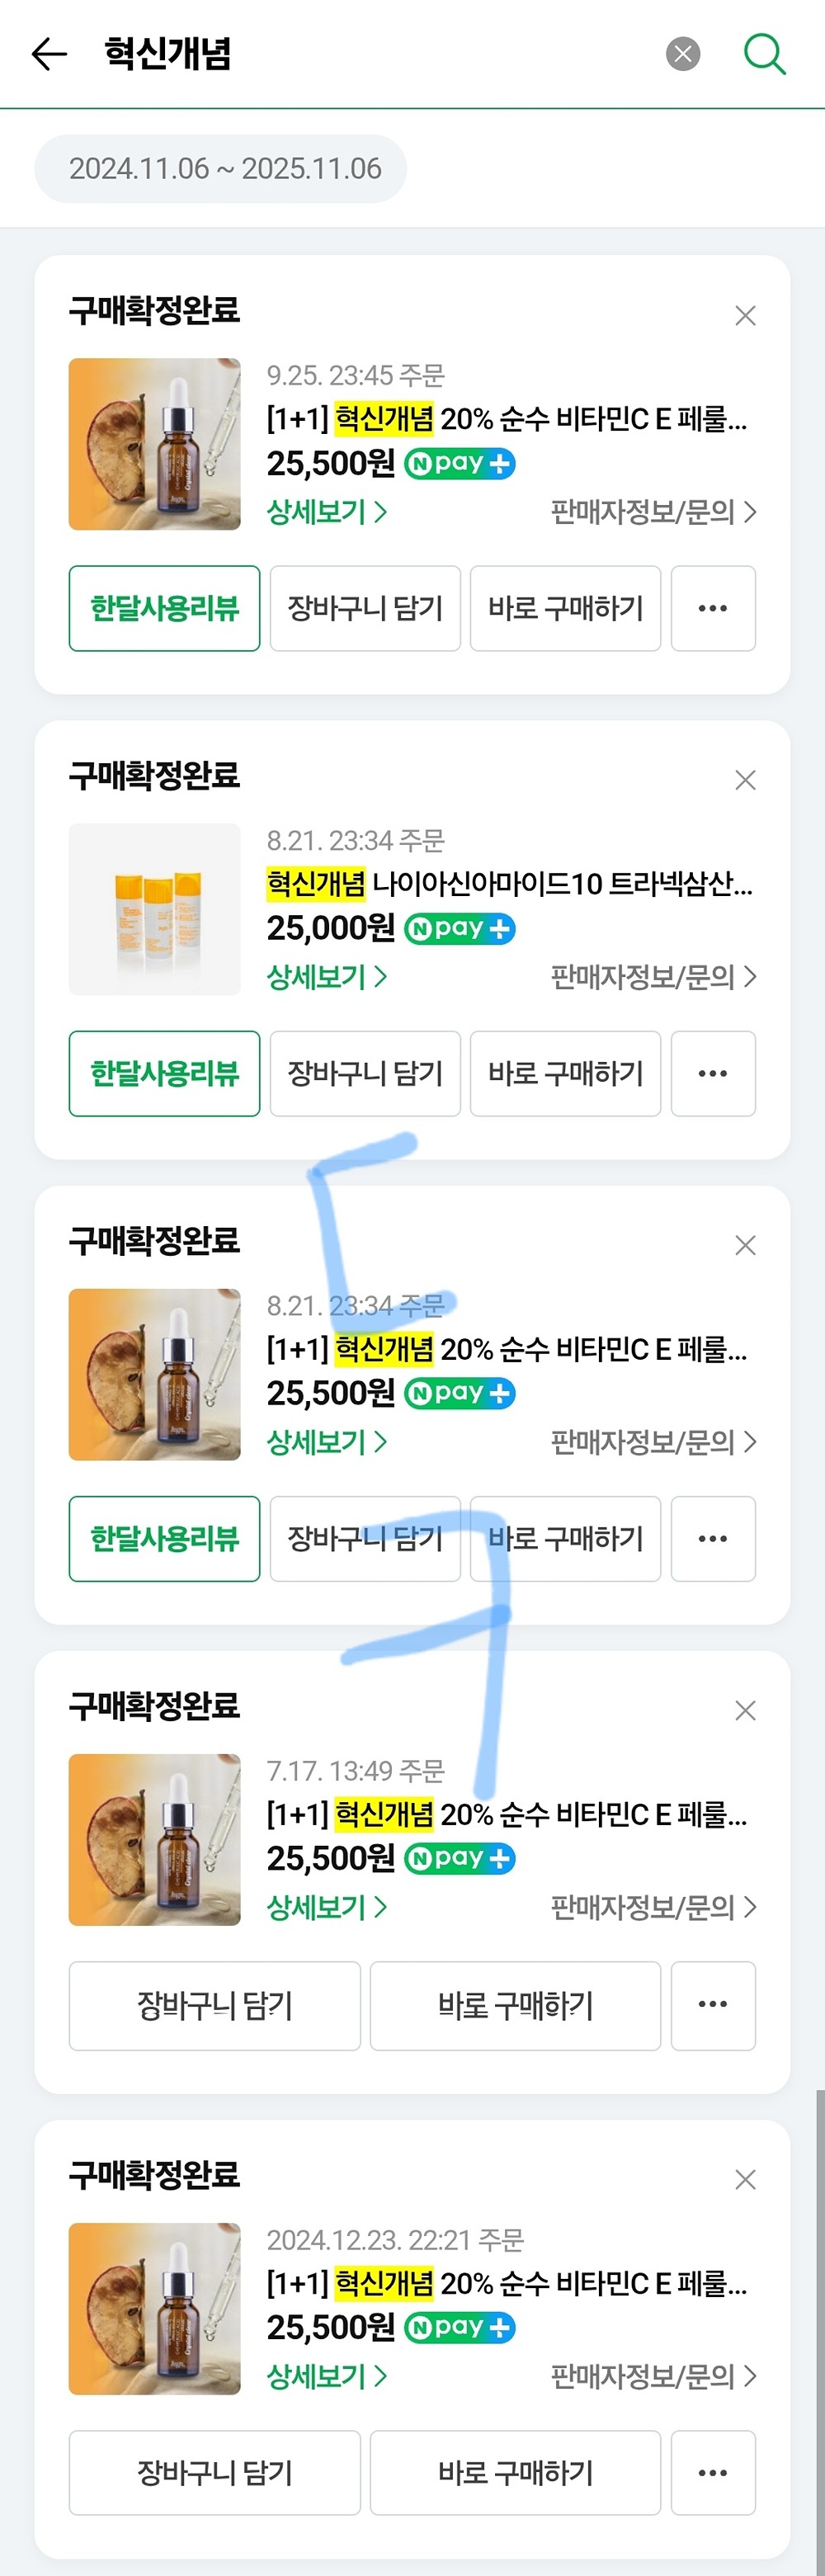This screenshot has width=825, height=2576.
Task: Write 한달사용리뷰 for the 9.25 order
Action: point(165,608)
